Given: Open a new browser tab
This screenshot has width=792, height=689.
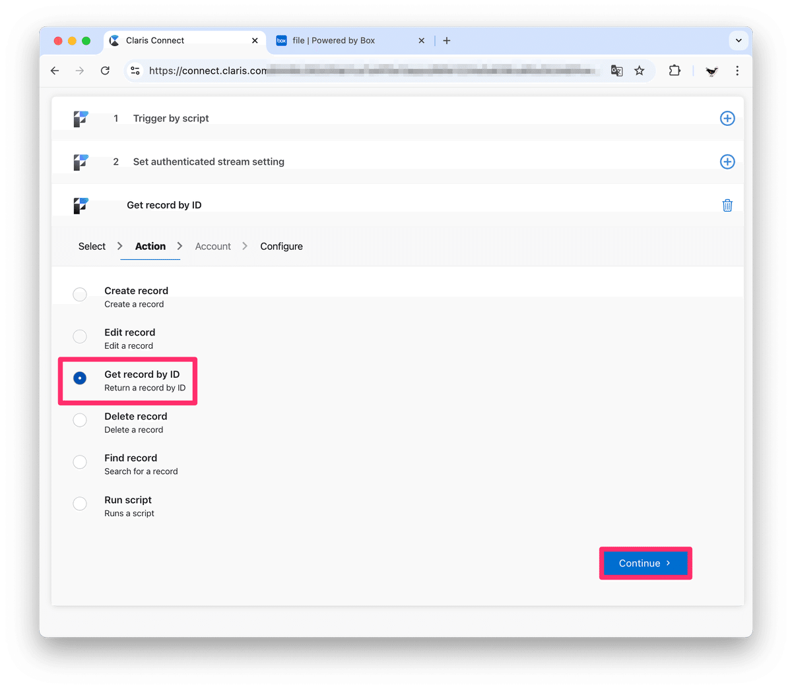Looking at the screenshot, I should point(447,40).
